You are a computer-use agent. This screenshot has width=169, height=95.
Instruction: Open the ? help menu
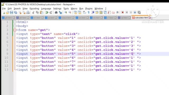(x=106, y=9)
